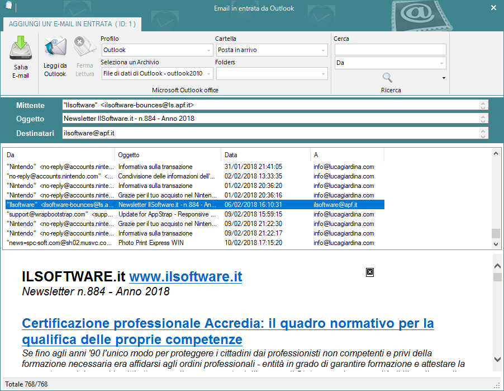Expand the small arrow beside the Ricerca magnifier

(444, 78)
